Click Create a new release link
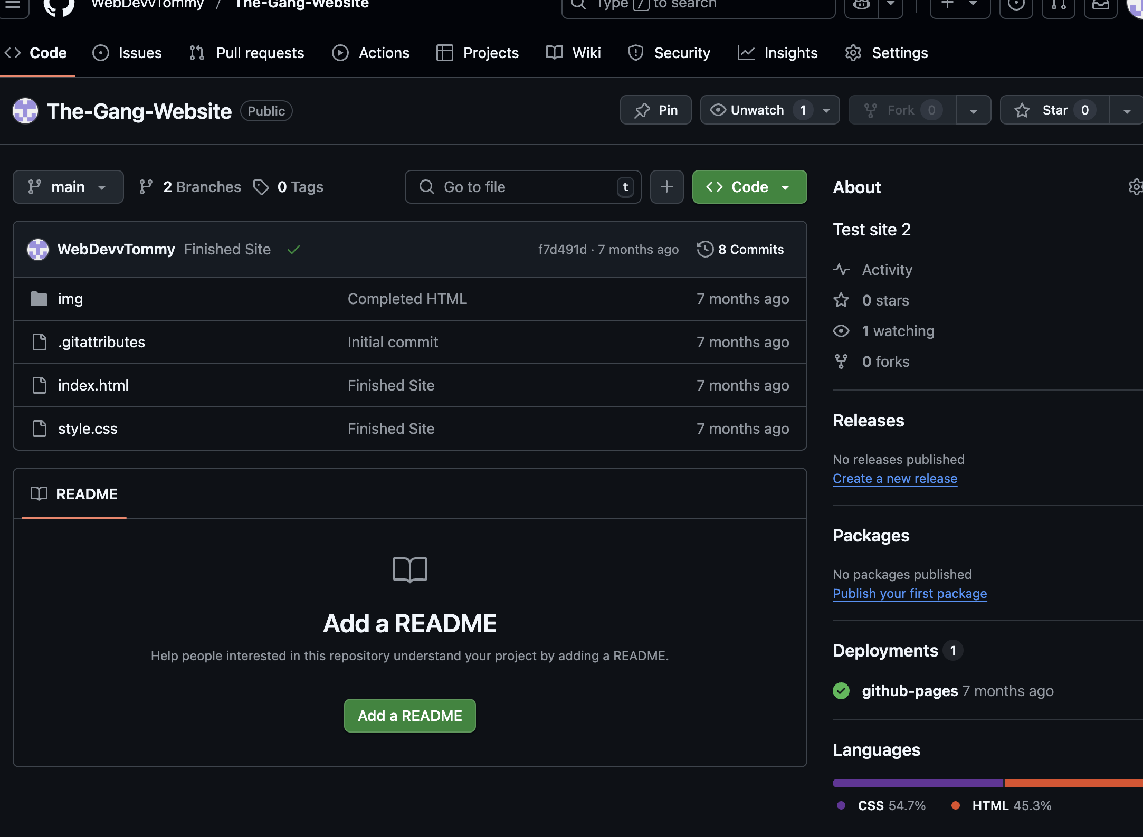The height and width of the screenshot is (837, 1143). point(895,478)
